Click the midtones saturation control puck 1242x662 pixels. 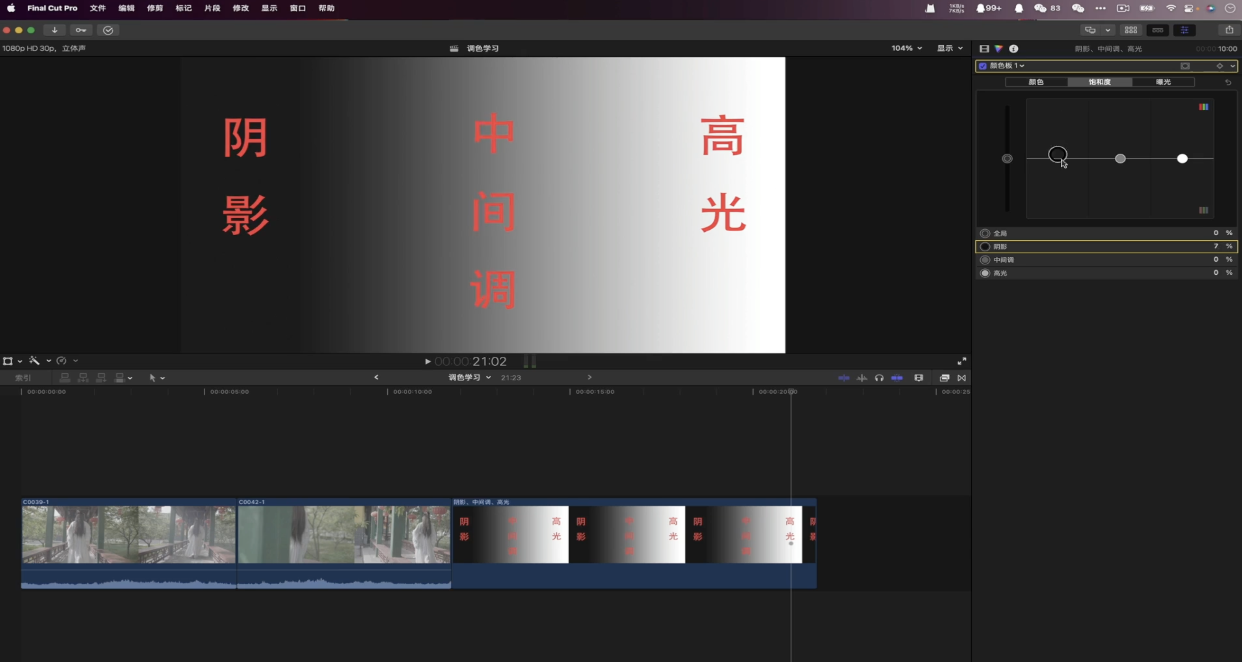coord(1120,159)
